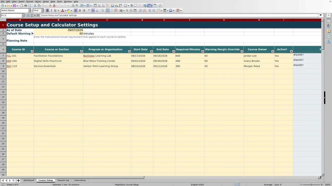Click the Merge and Center Cells icon
This screenshot has width=332, height=186.
pos(108,10)
